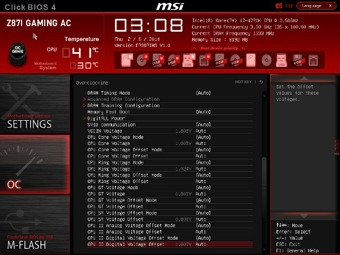Click the 'Boot device priority' label

[x=219, y=48]
